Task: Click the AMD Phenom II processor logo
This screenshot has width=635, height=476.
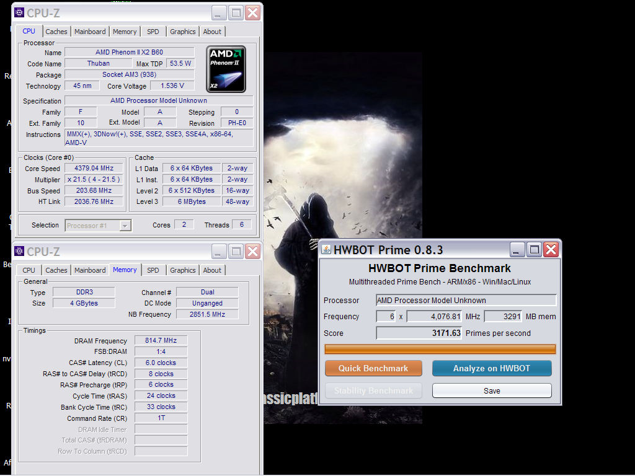Action: point(226,69)
